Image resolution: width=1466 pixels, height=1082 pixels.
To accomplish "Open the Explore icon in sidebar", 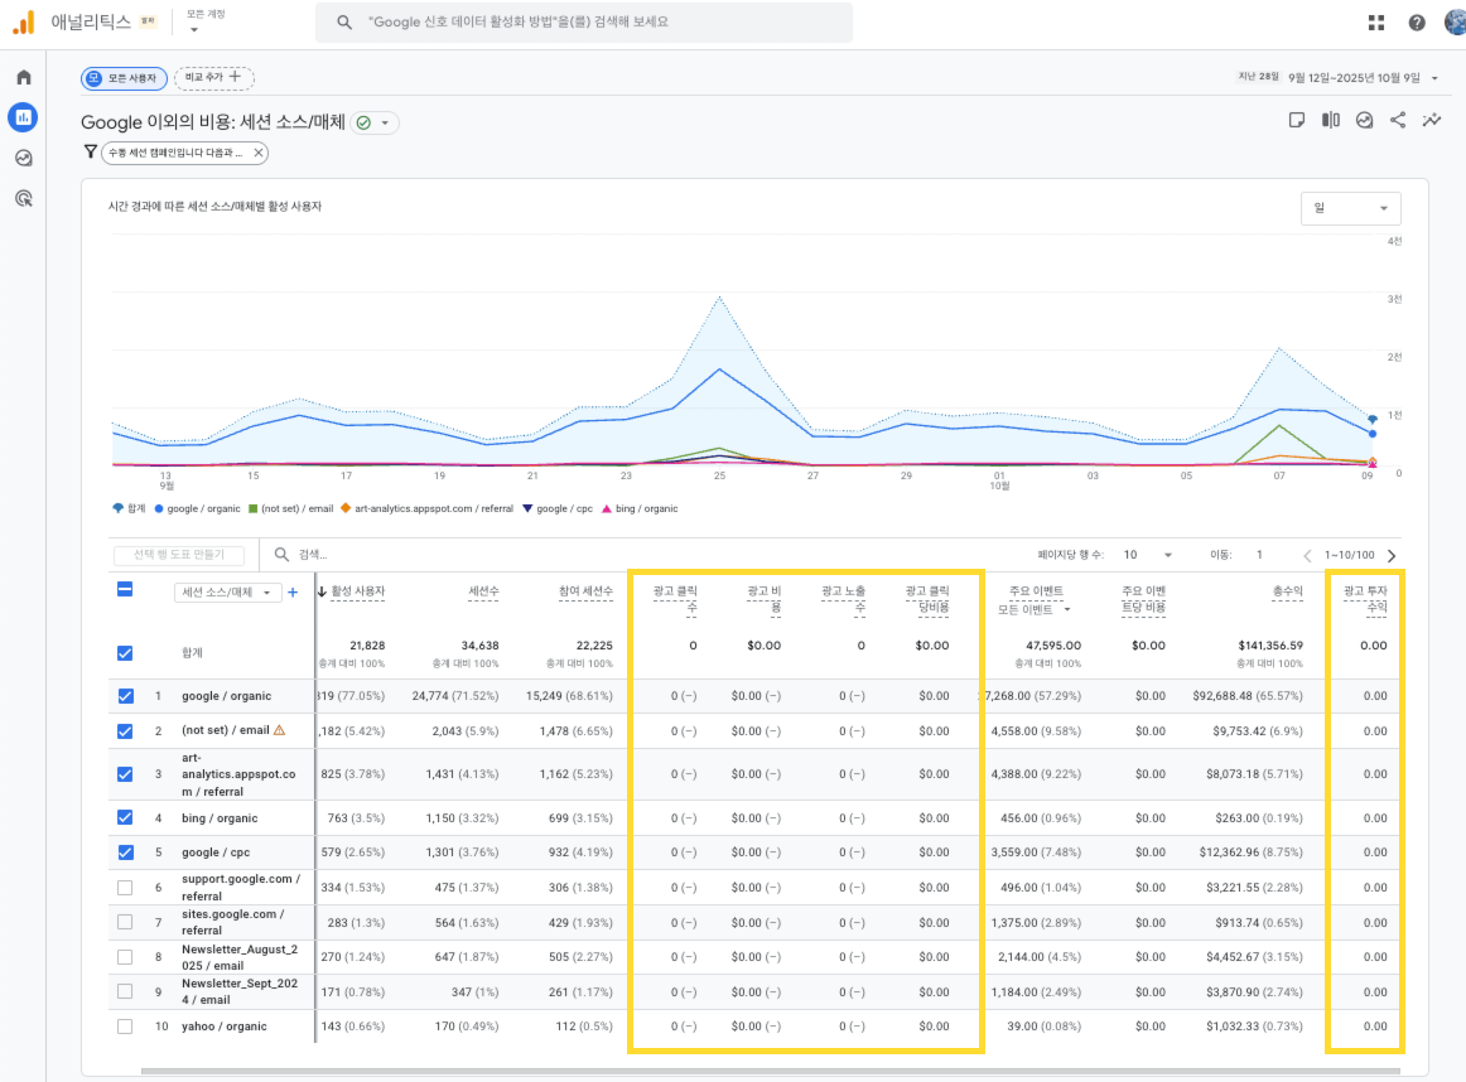I will (23, 158).
